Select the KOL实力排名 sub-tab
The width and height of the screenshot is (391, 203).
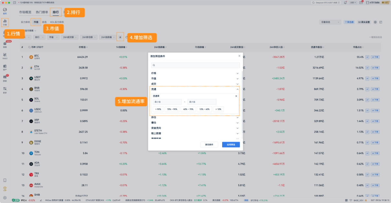point(57,22)
